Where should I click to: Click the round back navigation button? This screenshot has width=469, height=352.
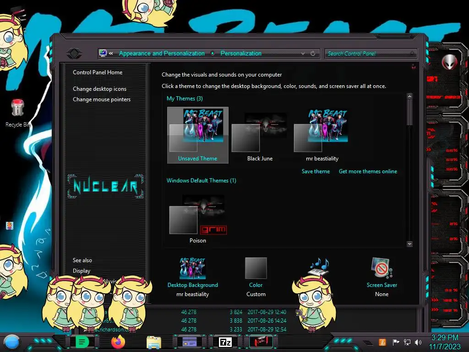(74, 54)
